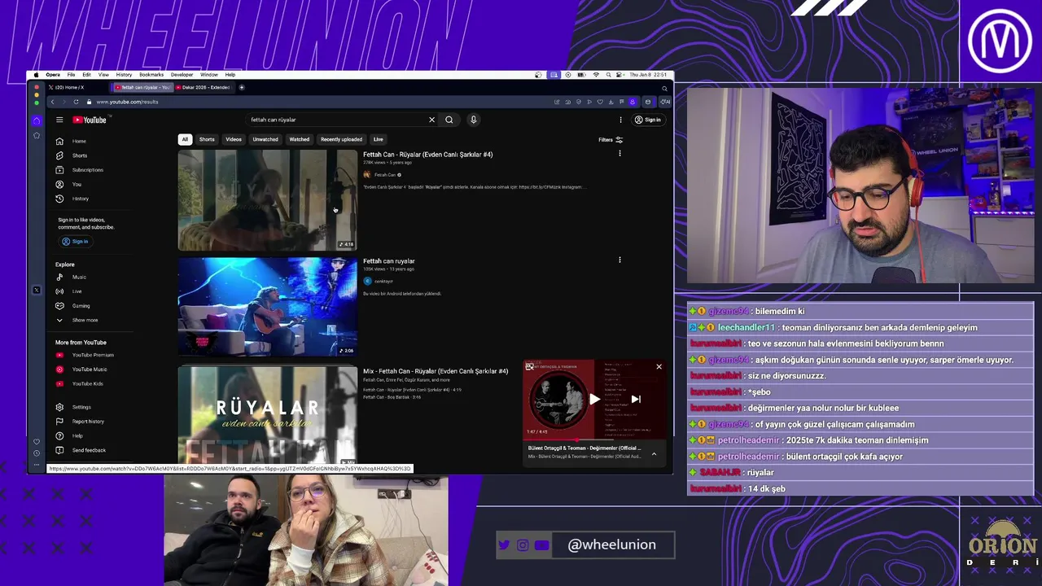
Task: Click the YouTube logo
Action: (x=90, y=120)
